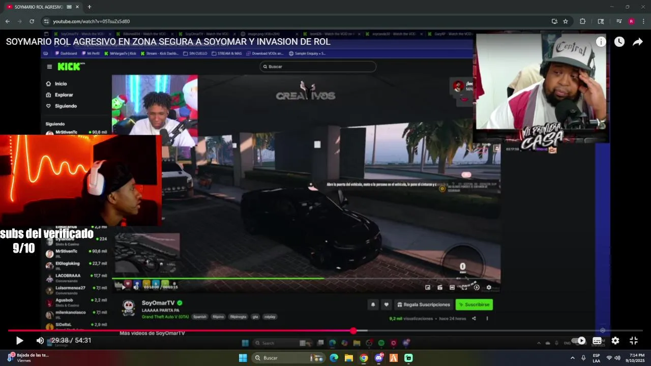The width and height of the screenshot is (651, 366).
Task: Open Discord from the taskbar
Action: (379, 358)
